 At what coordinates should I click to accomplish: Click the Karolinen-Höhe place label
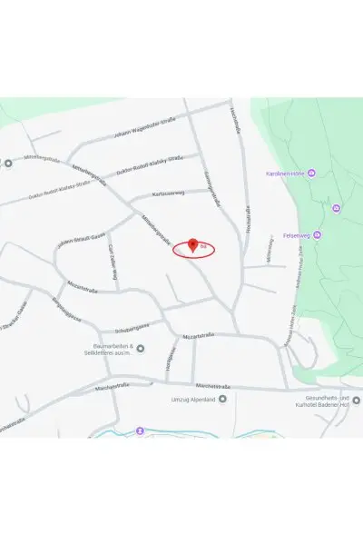pos(285,173)
